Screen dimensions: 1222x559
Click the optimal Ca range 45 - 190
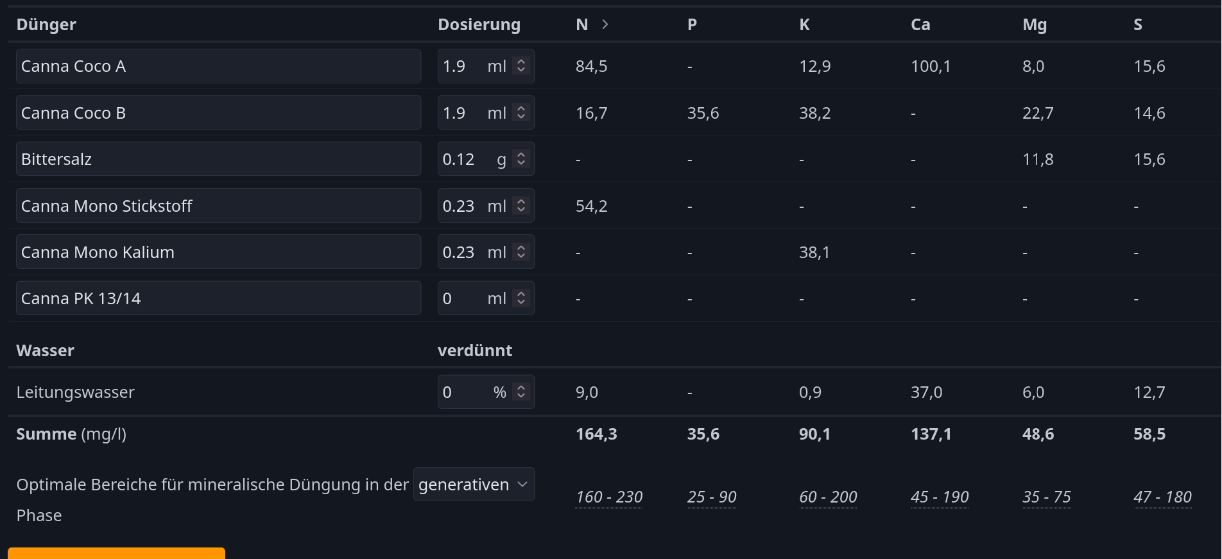tap(940, 497)
